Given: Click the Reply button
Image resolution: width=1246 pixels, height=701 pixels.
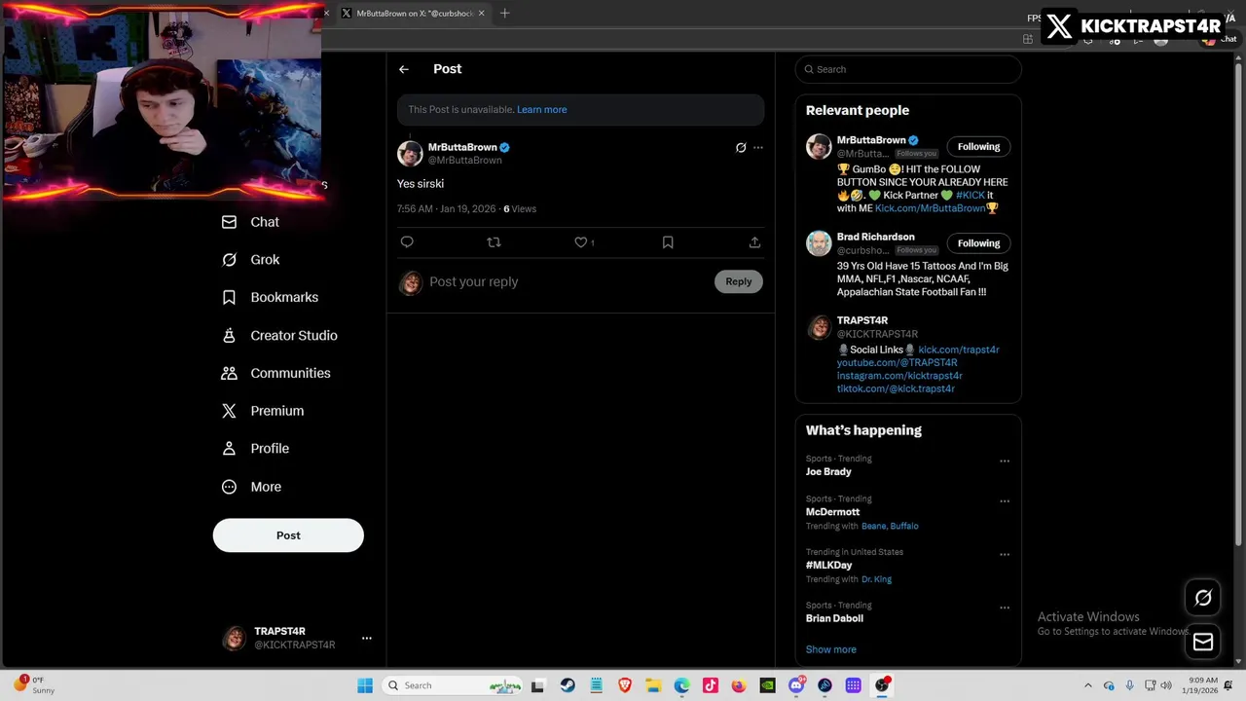Looking at the screenshot, I should [x=738, y=282].
